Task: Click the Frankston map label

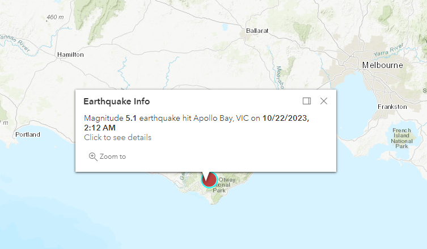Action: 392,107
